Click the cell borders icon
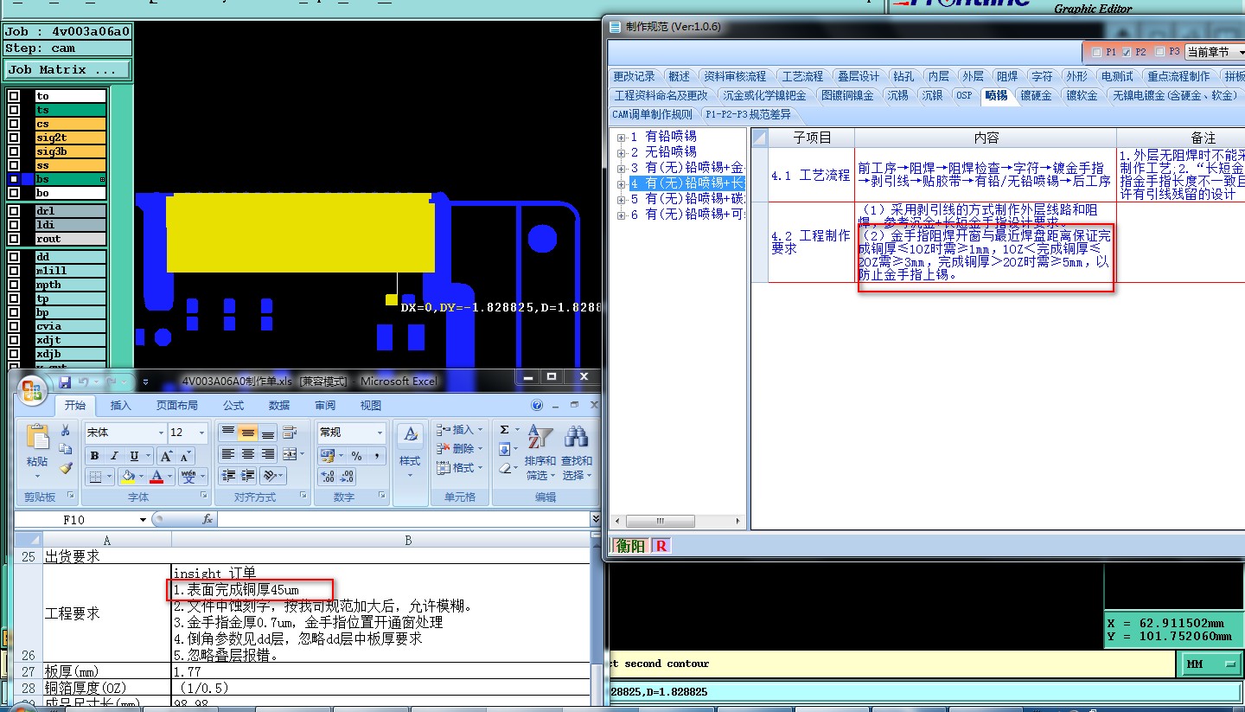The height and width of the screenshot is (712, 1245). pos(96,476)
